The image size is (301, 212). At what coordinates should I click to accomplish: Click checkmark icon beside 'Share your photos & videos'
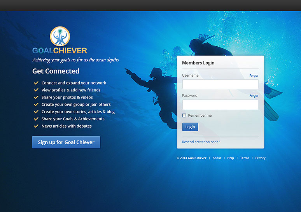pos(36,97)
